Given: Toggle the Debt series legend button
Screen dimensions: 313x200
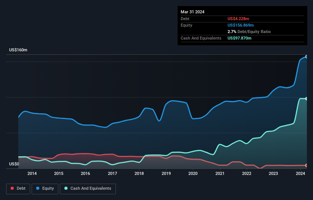Looking at the screenshot, I should pos(18,189).
